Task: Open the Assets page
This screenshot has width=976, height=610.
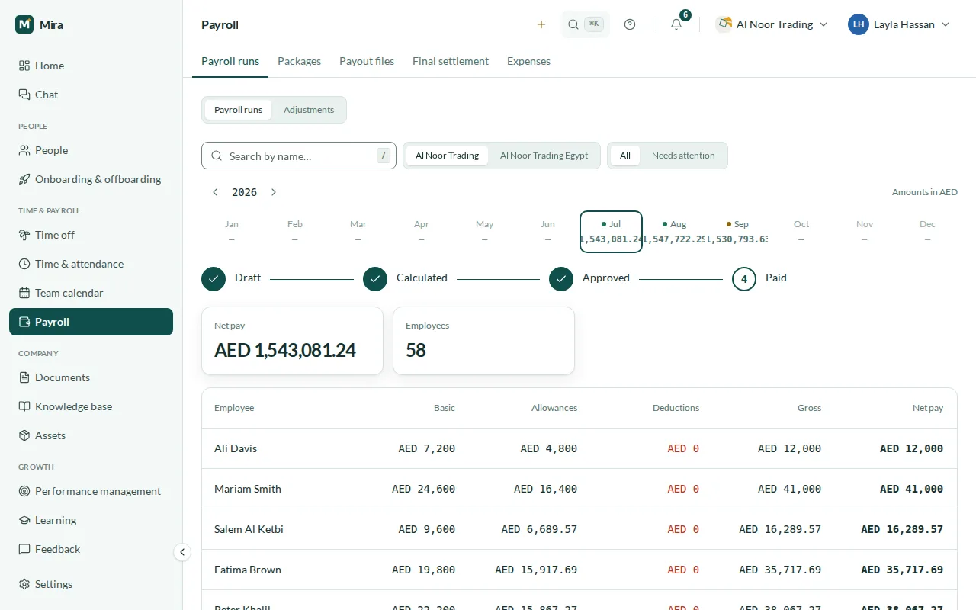Action: [x=91, y=435]
